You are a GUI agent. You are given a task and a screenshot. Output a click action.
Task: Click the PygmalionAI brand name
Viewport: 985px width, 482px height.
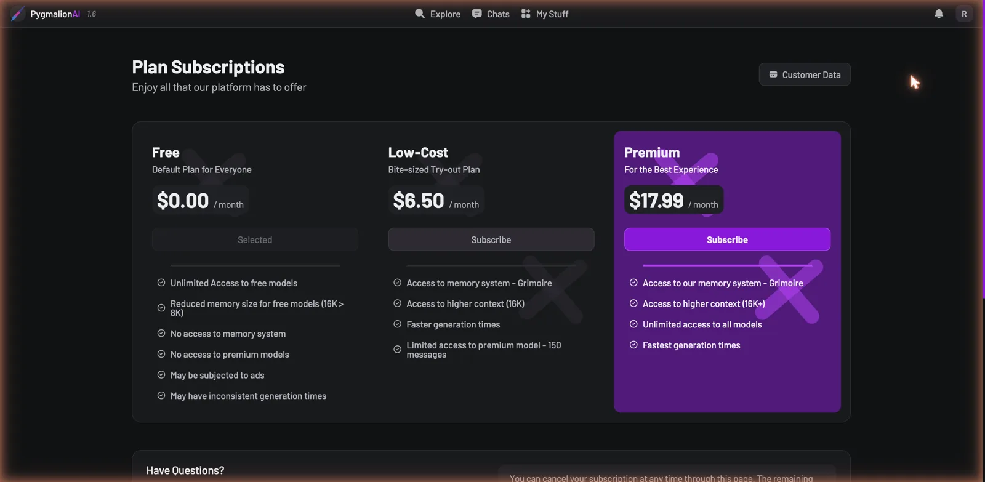click(55, 14)
